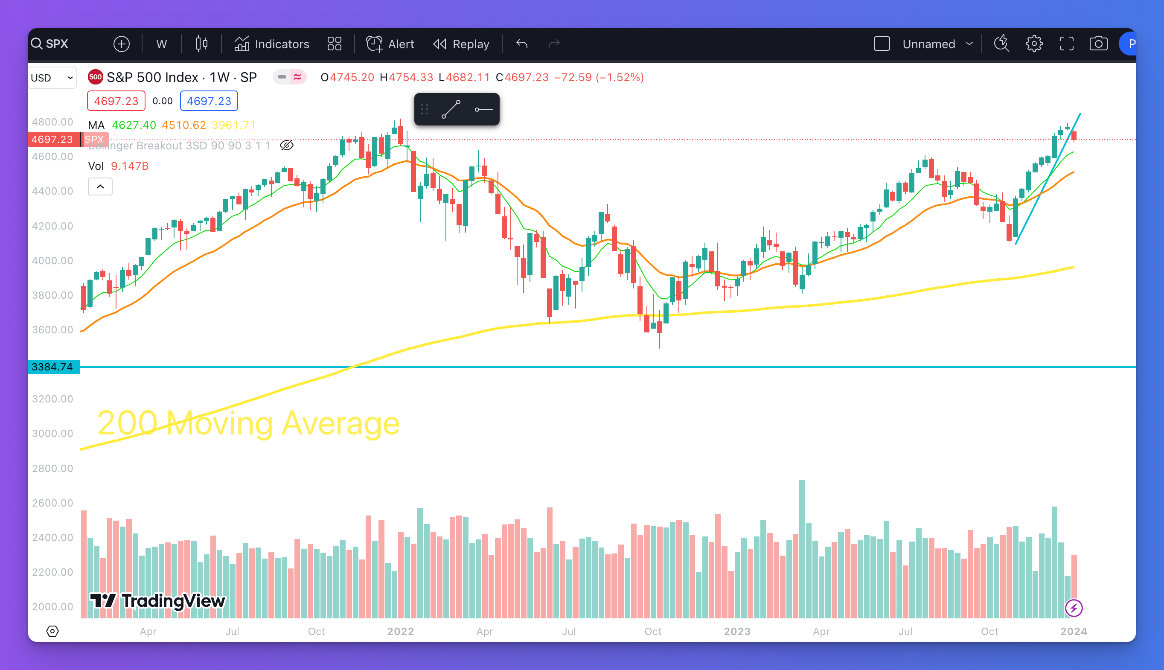The width and height of the screenshot is (1164, 670).
Task: Open the layout templates grid icon
Action: [335, 44]
